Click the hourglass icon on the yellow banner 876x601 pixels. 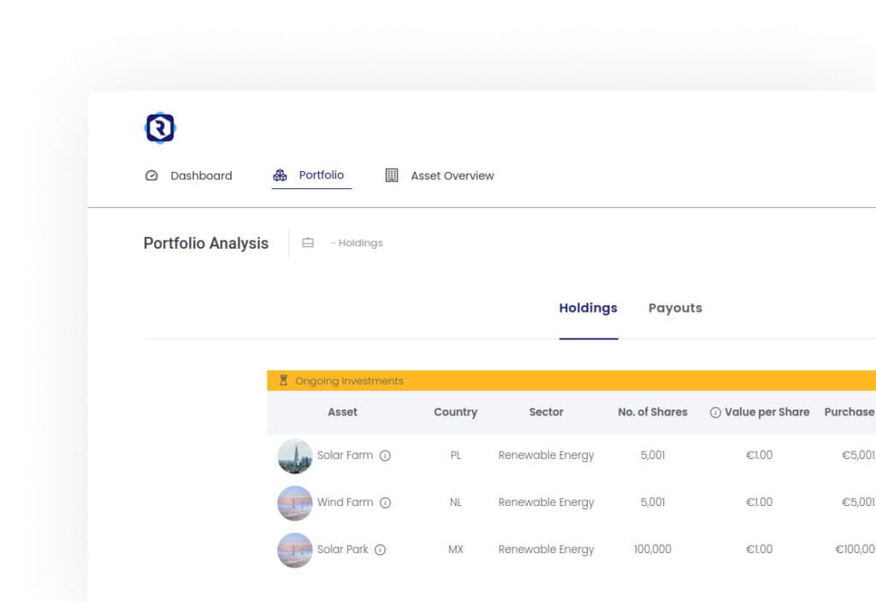(282, 380)
